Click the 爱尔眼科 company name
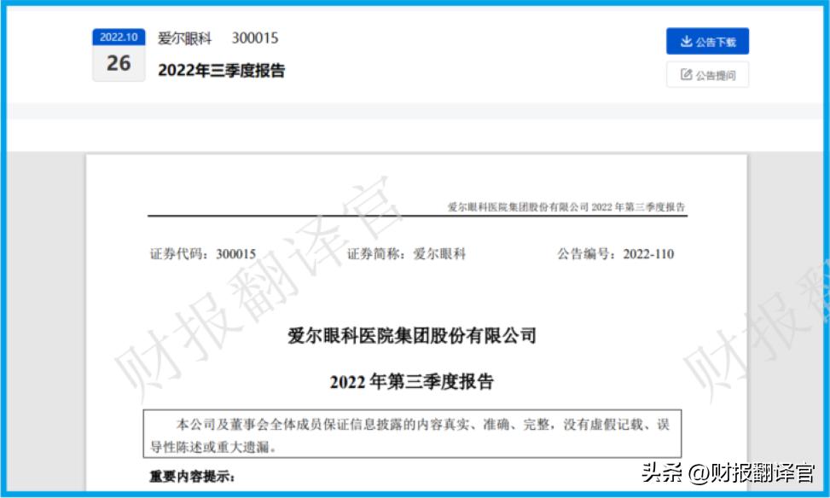This screenshot has height=498, width=830. (184, 38)
